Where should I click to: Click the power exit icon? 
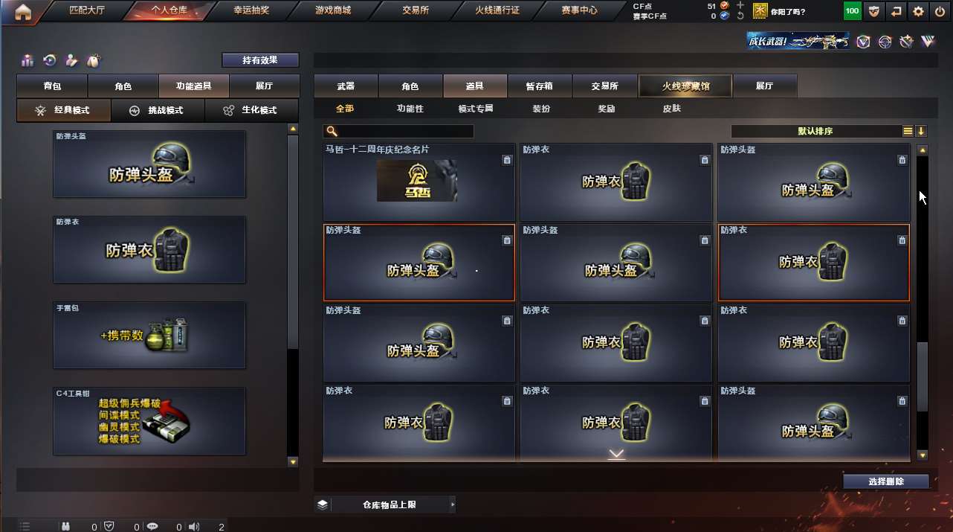click(x=940, y=11)
